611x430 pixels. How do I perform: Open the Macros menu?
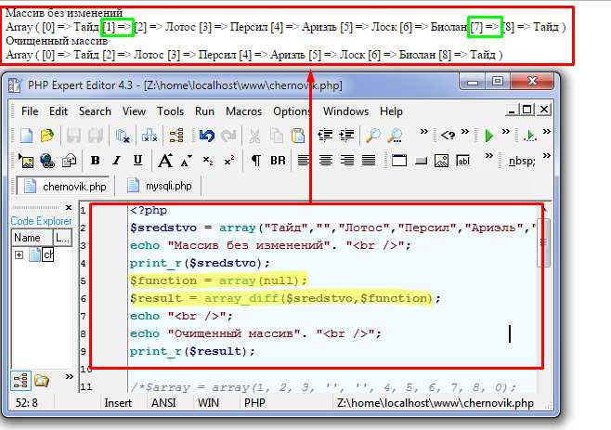243,111
